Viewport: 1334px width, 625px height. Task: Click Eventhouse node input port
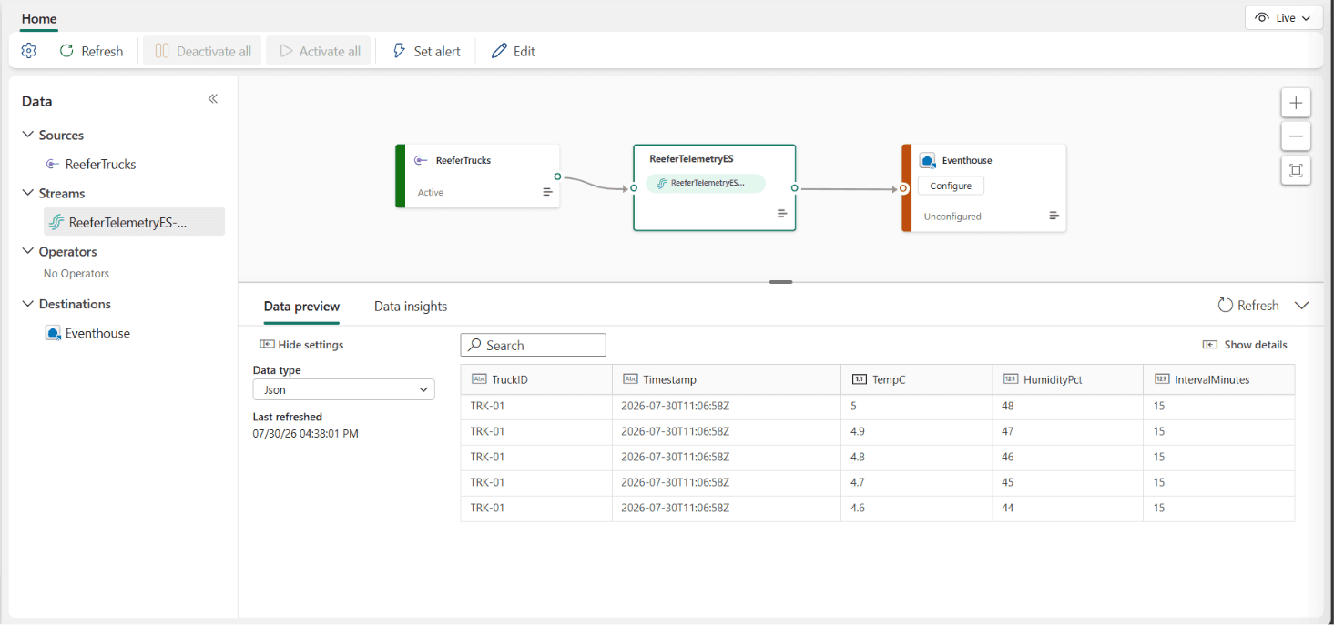click(903, 189)
